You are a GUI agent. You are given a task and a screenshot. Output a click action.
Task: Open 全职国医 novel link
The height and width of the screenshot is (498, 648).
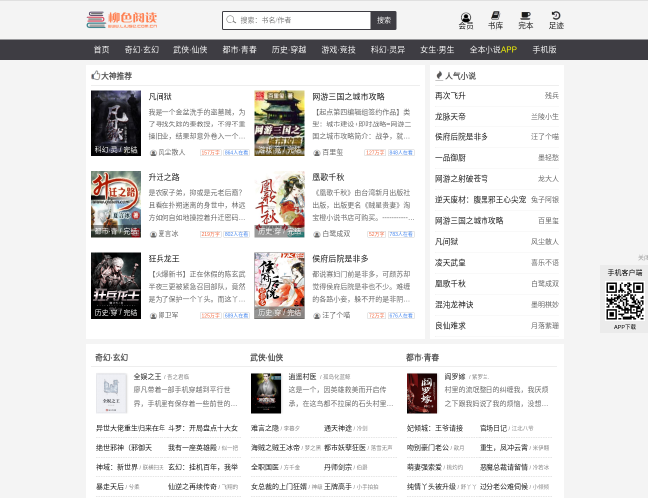point(265,467)
